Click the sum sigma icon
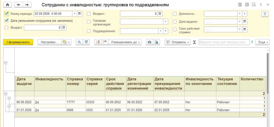The width and height of the screenshot is (274, 127). 195,42
